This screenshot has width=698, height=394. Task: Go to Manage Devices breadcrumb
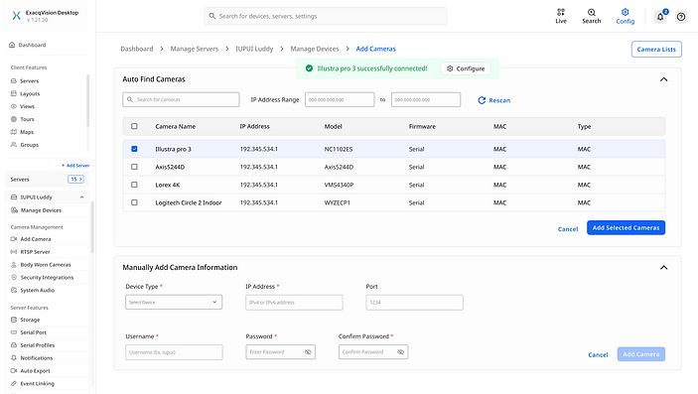coord(315,49)
